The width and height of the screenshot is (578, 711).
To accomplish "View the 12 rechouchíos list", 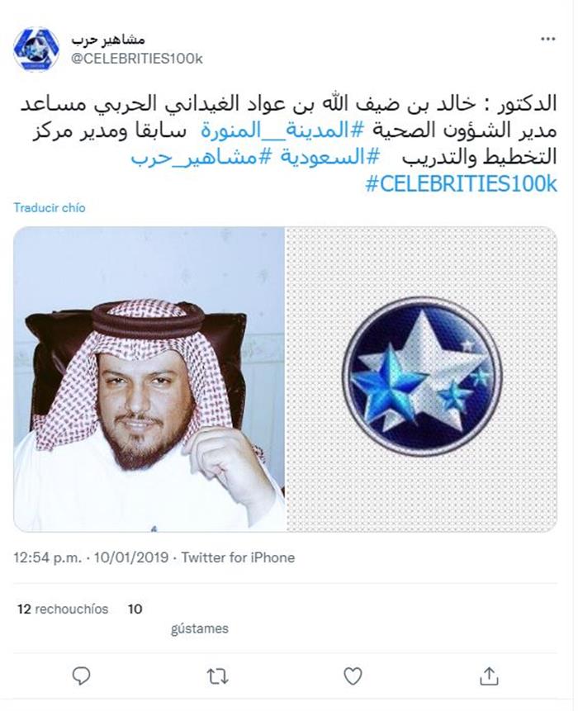I will pyautogui.click(x=63, y=609).
